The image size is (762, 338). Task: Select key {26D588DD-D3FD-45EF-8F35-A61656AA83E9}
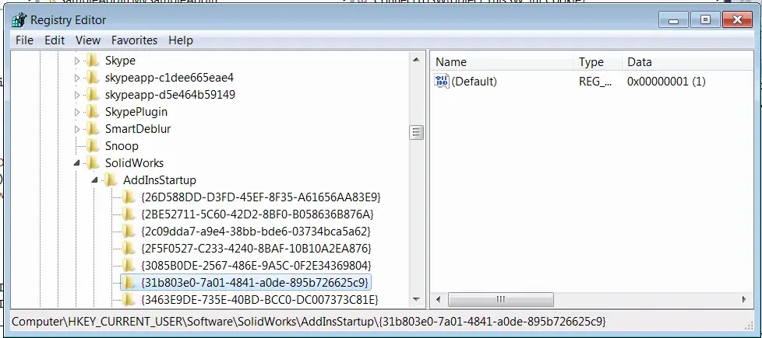point(260,197)
